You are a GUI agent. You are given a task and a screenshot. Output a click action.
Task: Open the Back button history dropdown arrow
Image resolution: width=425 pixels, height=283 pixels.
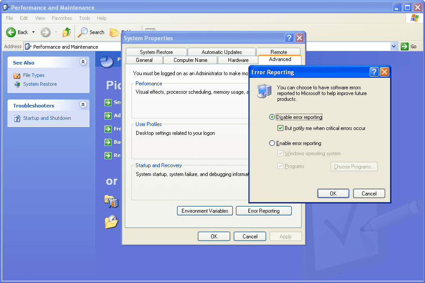point(33,32)
